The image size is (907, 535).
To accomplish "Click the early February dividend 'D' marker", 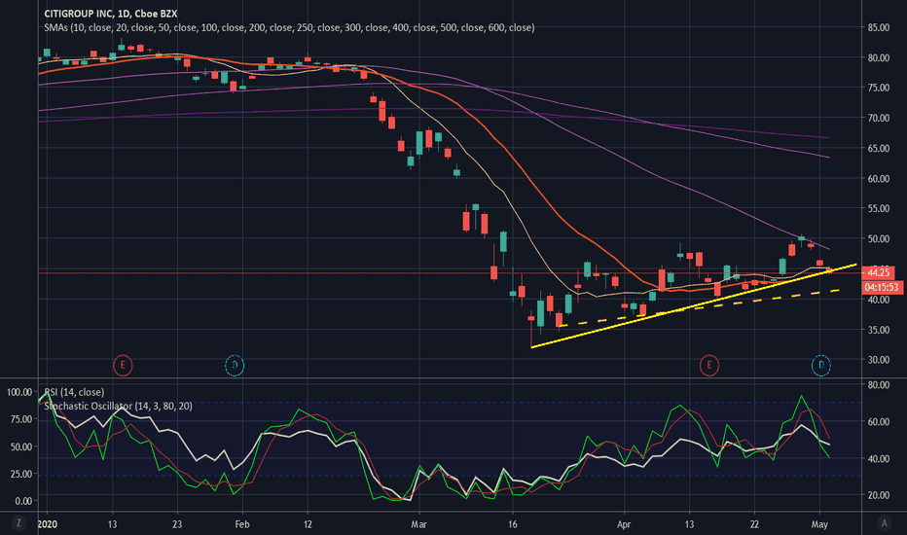I will point(235,365).
